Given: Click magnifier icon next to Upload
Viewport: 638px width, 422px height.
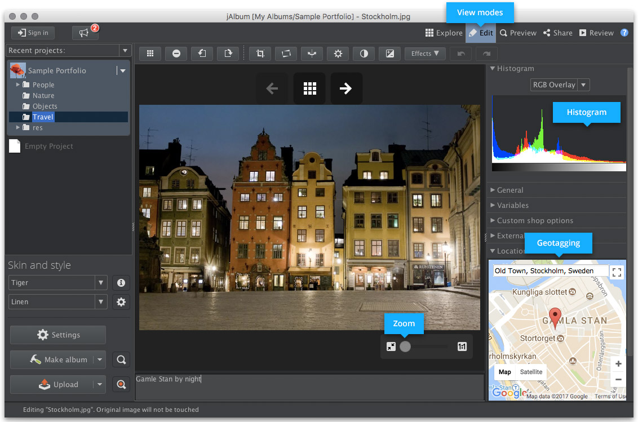Looking at the screenshot, I should coord(121,385).
